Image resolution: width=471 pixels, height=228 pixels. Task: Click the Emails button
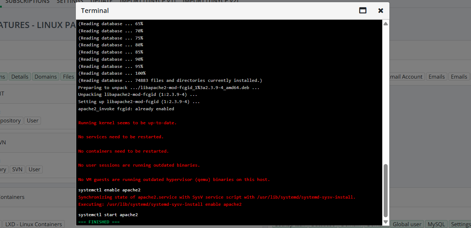437,76
